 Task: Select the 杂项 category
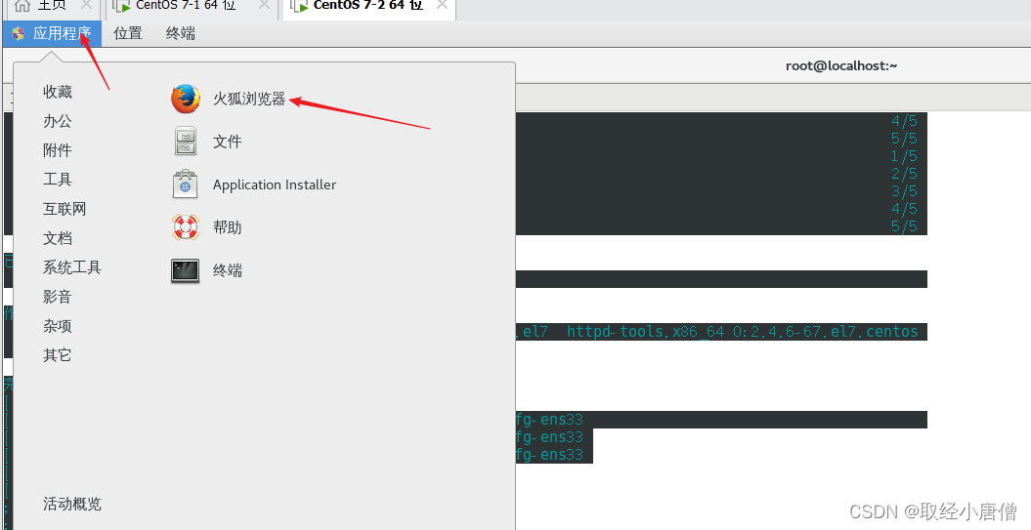pos(58,326)
